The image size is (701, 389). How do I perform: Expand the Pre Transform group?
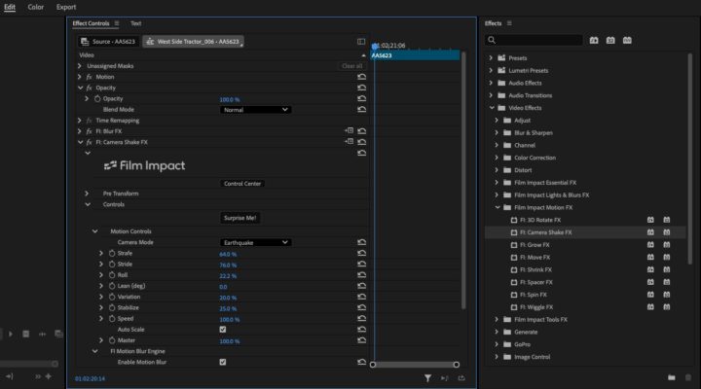[87, 194]
